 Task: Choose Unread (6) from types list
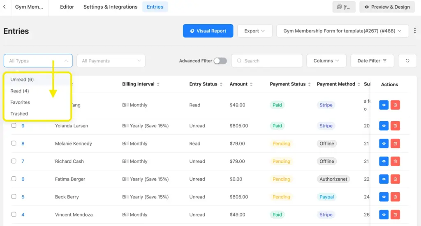point(22,79)
